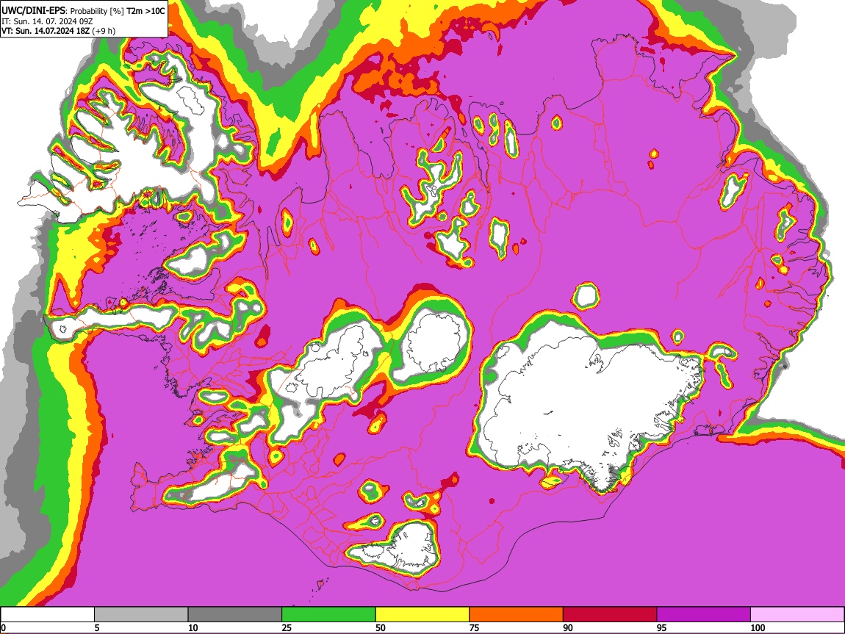Click the crimson 90–95% legend swatch
The height and width of the screenshot is (634, 845).
tap(610, 615)
